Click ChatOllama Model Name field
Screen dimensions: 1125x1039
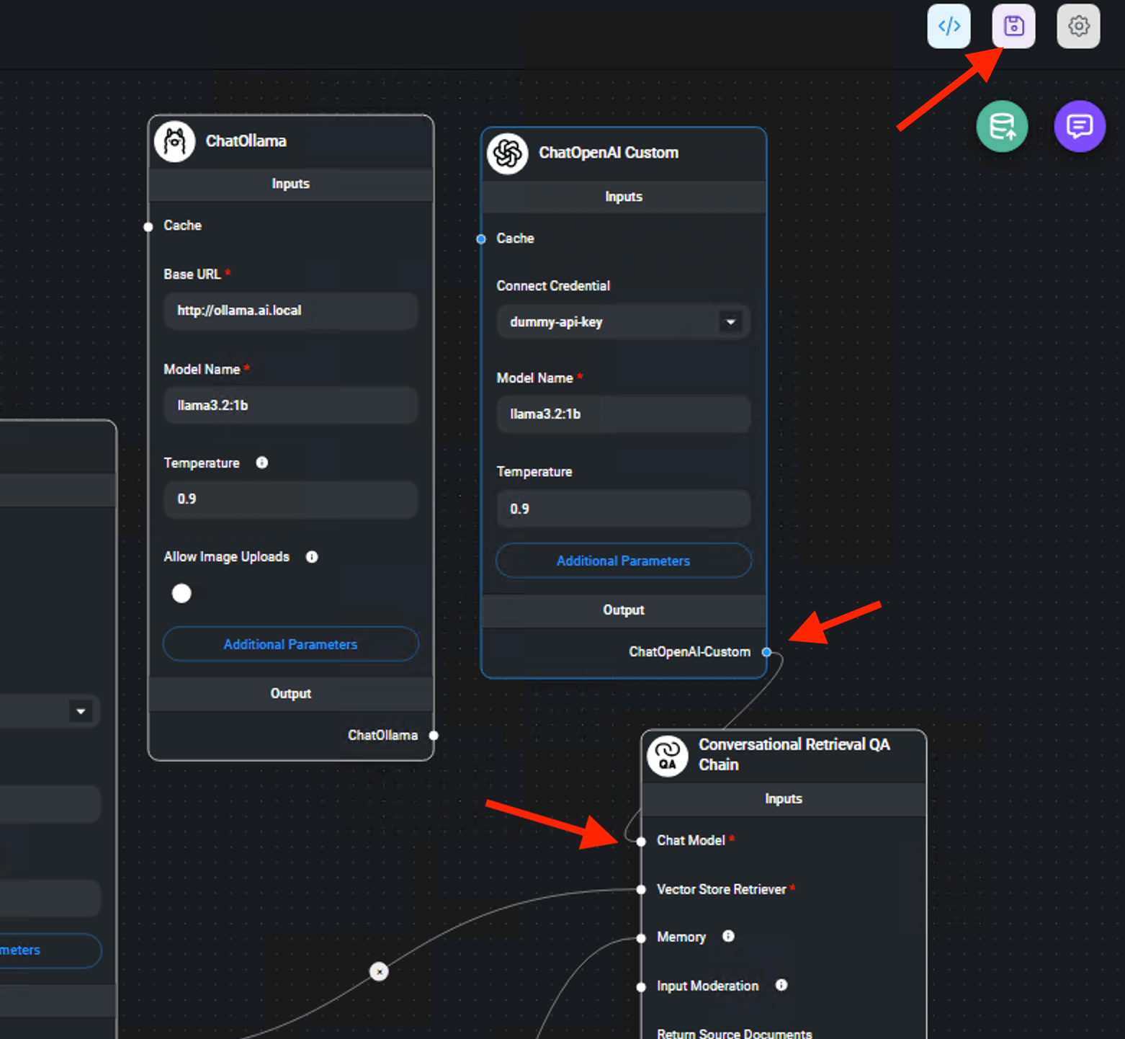coord(290,406)
